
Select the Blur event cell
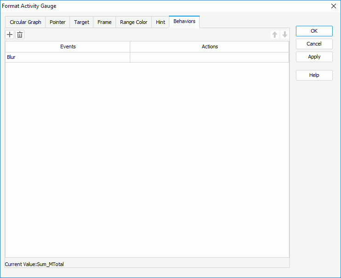(67, 58)
